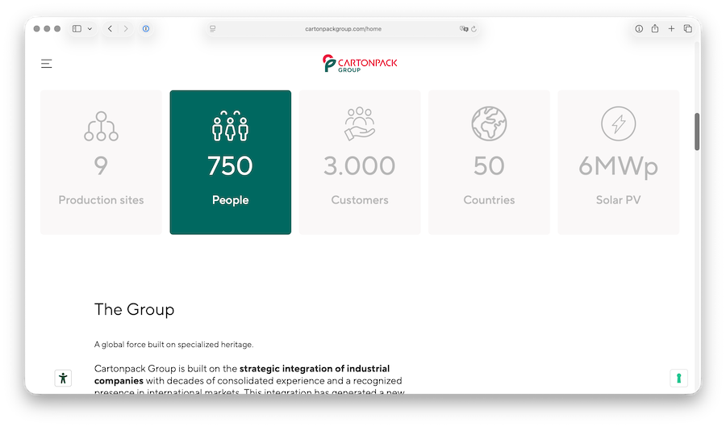The height and width of the screenshot is (427, 726).
Task: Open the accessibility options widget
Action: pyautogui.click(x=64, y=378)
